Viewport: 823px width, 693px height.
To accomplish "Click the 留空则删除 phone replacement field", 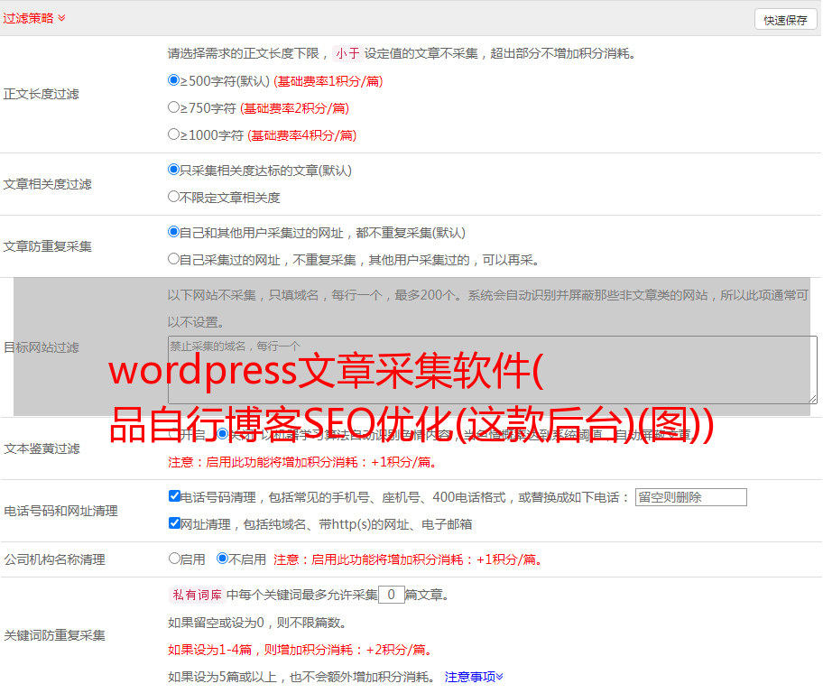I will pyautogui.click(x=690, y=497).
